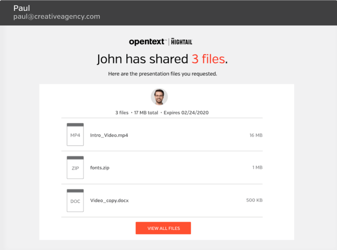Click John's profile photo avatar

(159, 97)
